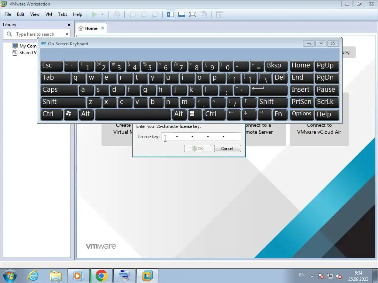Screen dimensions: 378x283
Task: Open the File menu
Action: pos(8,14)
